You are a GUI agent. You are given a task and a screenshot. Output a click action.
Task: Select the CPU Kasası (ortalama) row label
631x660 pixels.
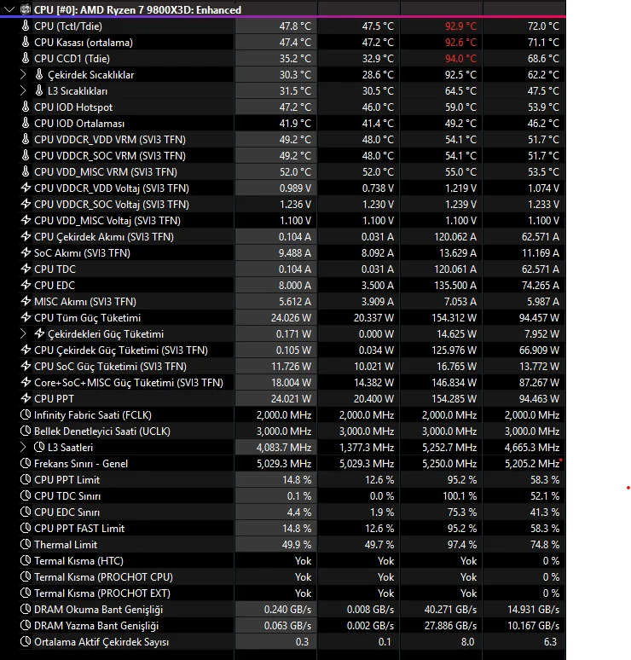point(84,43)
